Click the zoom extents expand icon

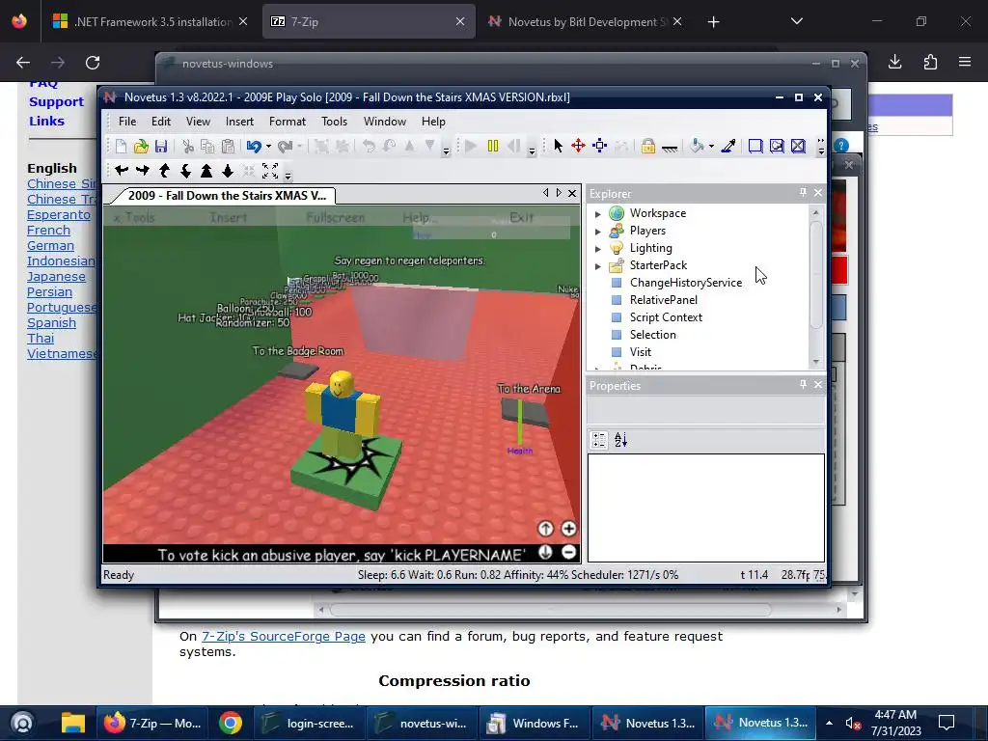[x=270, y=170]
